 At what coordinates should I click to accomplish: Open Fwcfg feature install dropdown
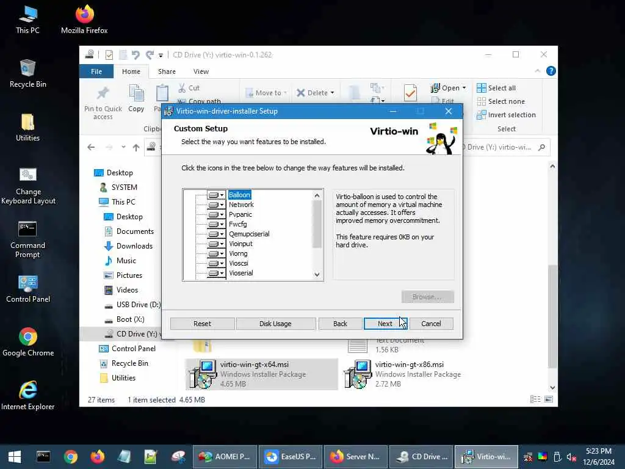click(217, 224)
